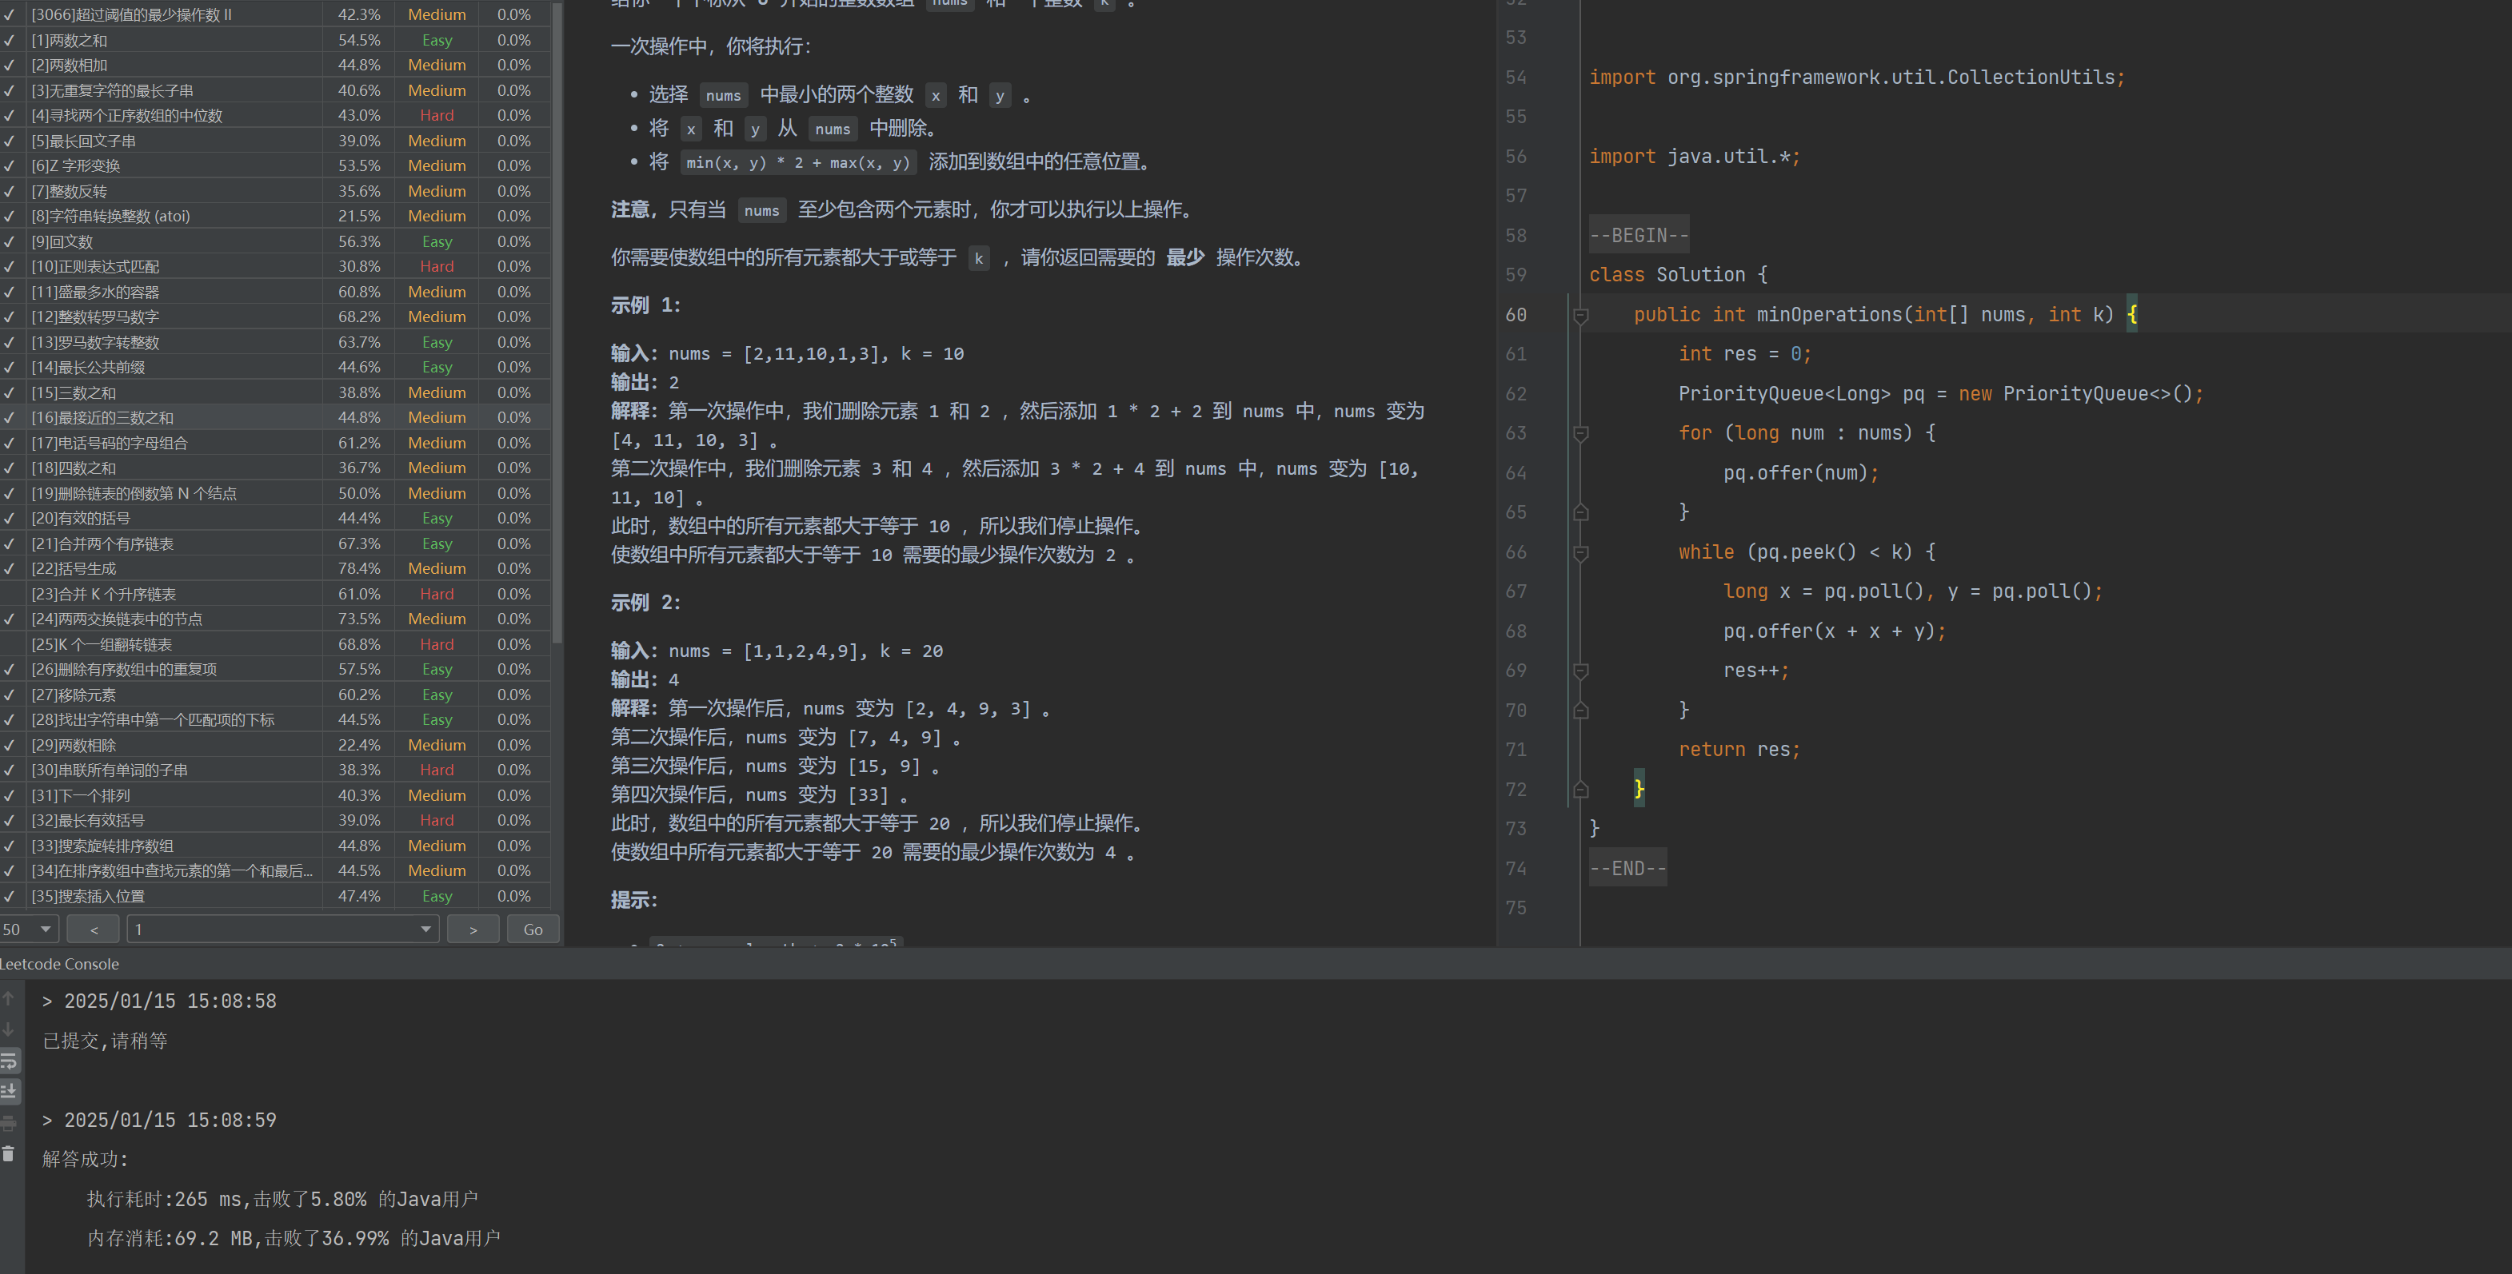Click the console scroll down arrow icon
The width and height of the screenshot is (2512, 1274).
pyautogui.click(x=8, y=1029)
